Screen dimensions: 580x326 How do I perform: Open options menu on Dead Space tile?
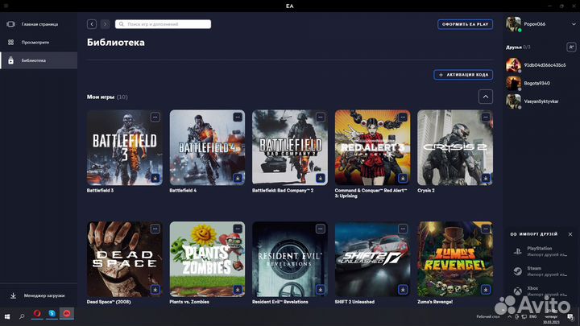[155, 229]
